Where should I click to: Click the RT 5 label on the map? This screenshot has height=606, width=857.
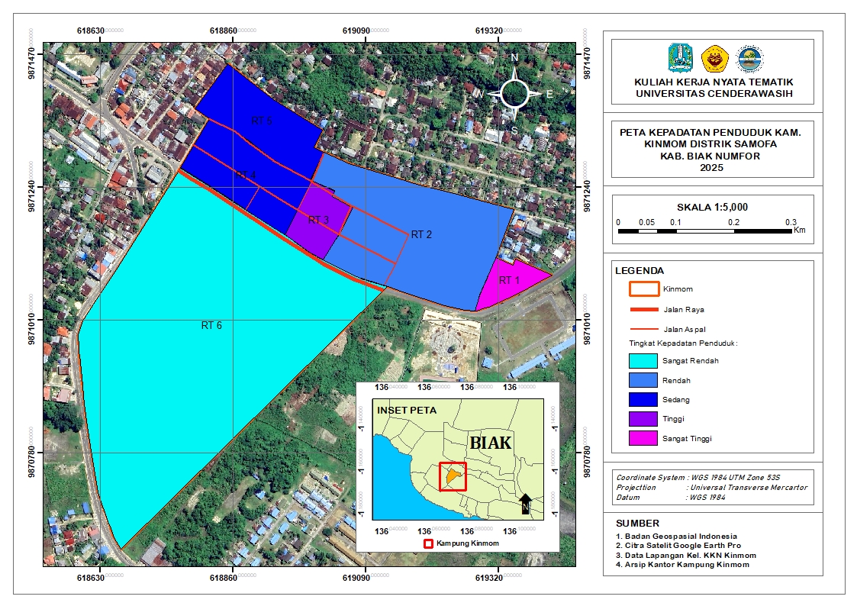pos(262,121)
